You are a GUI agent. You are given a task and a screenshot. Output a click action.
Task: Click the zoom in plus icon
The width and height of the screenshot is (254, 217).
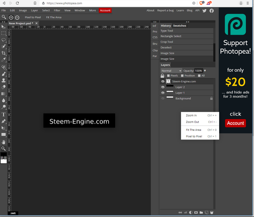pos(11,17)
